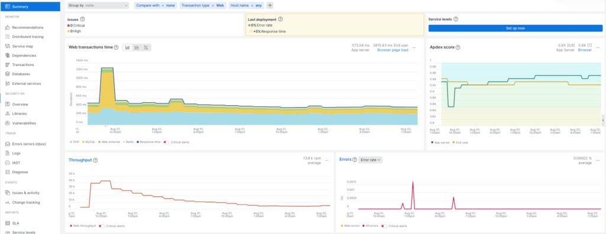Toggle the App server Apdex series

440,142
